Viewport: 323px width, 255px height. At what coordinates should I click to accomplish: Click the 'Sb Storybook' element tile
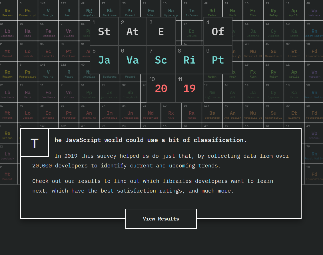point(130,92)
